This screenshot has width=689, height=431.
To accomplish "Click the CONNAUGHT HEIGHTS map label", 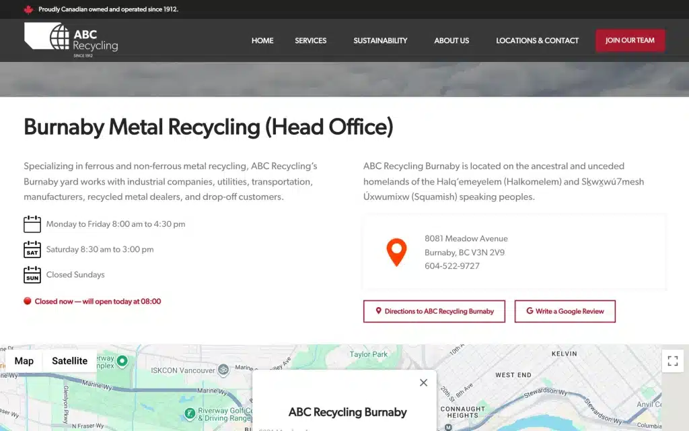I will [x=463, y=412].
